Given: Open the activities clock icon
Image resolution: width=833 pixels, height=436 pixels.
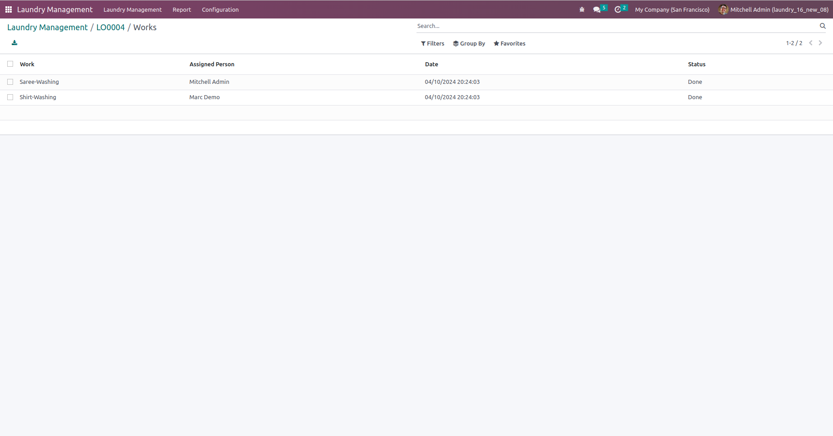Looking at the screenshot, I should click(618, 9).
